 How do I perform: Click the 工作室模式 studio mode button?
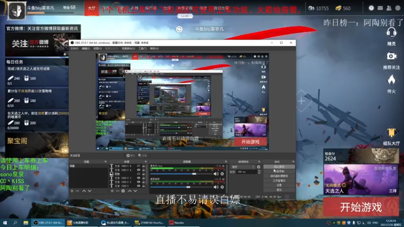(x=279, y=181)
